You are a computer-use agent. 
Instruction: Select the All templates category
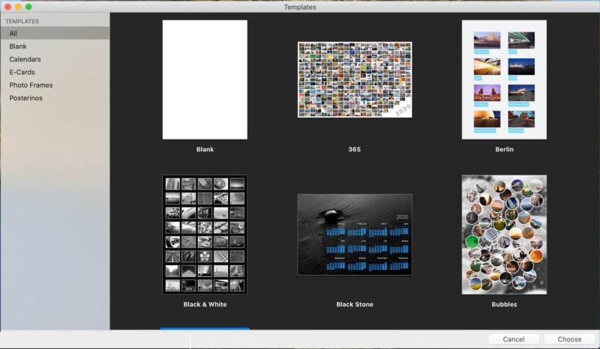(x=55, y=33)
